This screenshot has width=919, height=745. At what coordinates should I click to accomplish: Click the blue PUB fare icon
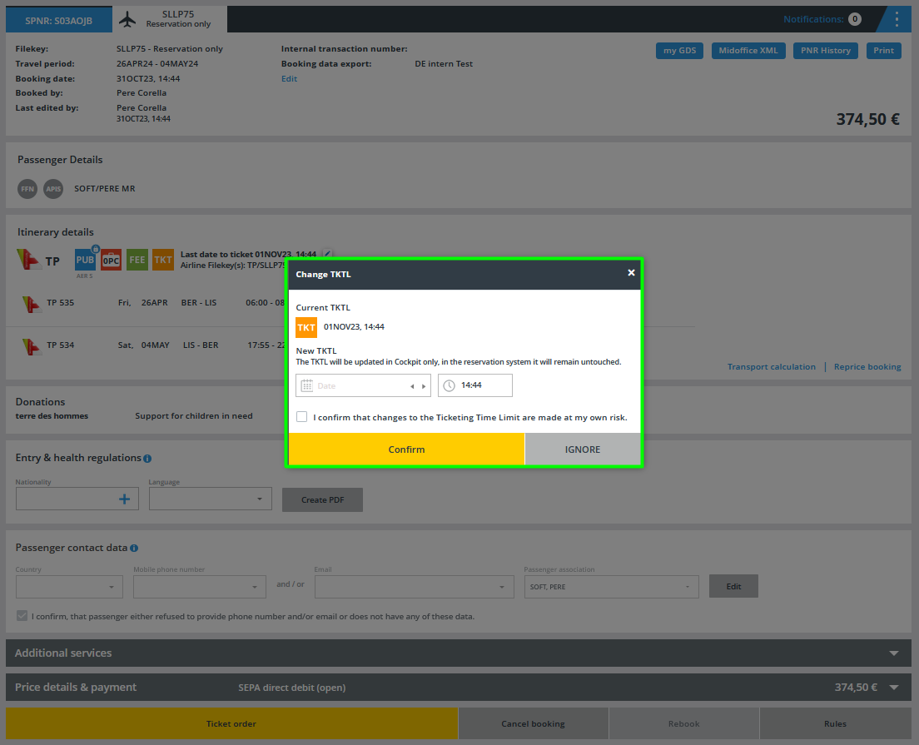(85, 260)
